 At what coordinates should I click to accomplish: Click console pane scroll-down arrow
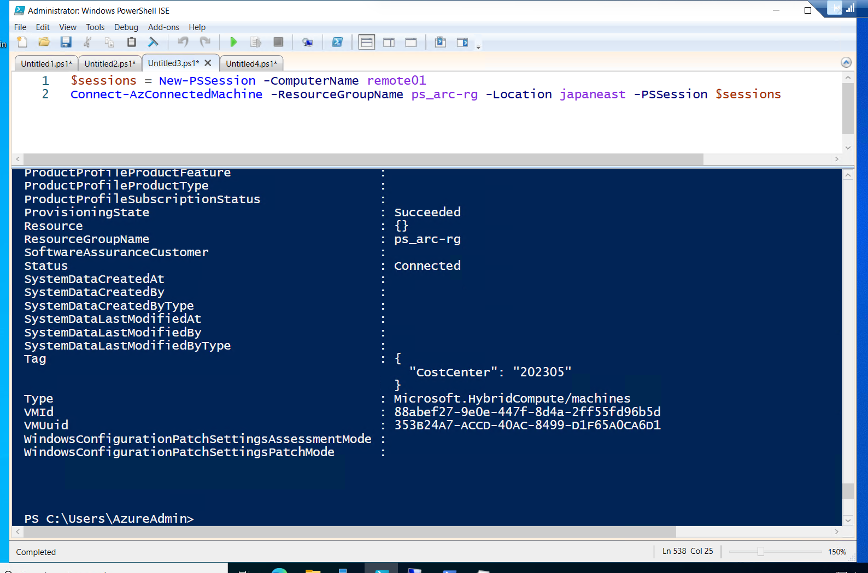click(848, 521)
